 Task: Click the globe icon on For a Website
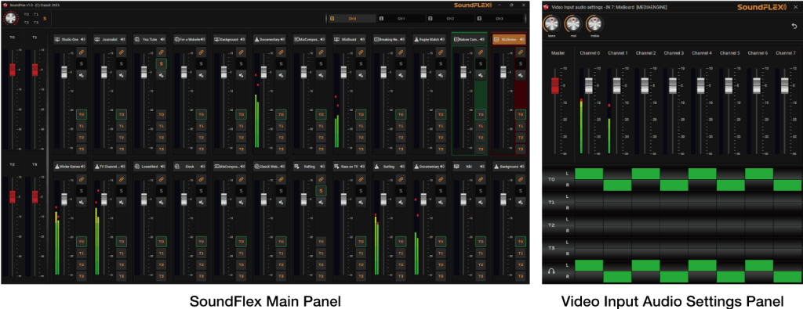tap(177, 39)
